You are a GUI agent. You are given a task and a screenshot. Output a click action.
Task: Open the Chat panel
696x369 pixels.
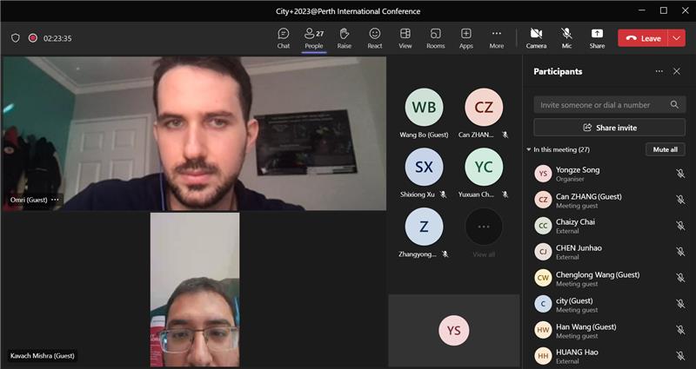(284, 37)
